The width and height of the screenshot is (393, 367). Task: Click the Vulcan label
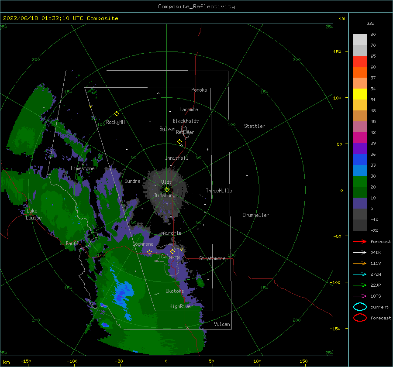pos(222,324)
